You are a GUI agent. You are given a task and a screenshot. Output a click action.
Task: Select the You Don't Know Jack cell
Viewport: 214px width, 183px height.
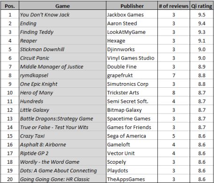click(62, 15)
